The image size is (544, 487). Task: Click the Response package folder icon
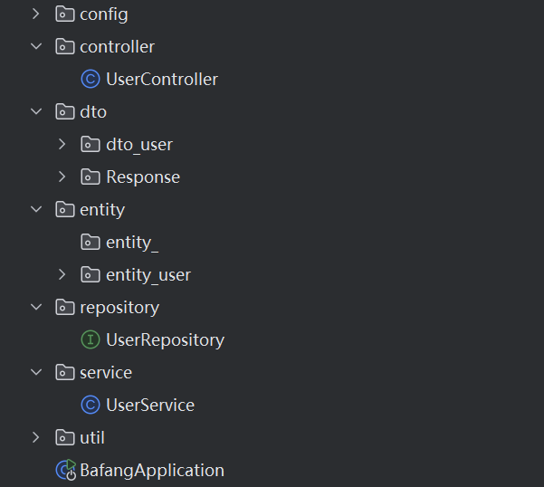click(x=91, y=177)
